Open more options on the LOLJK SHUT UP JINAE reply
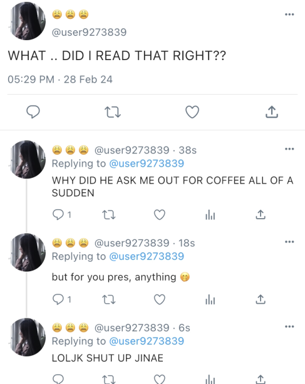The width and height of the screenshot is (305, 384). click(289, 326)
